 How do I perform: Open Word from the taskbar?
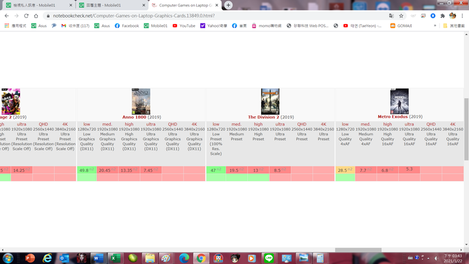click(98, 258)
